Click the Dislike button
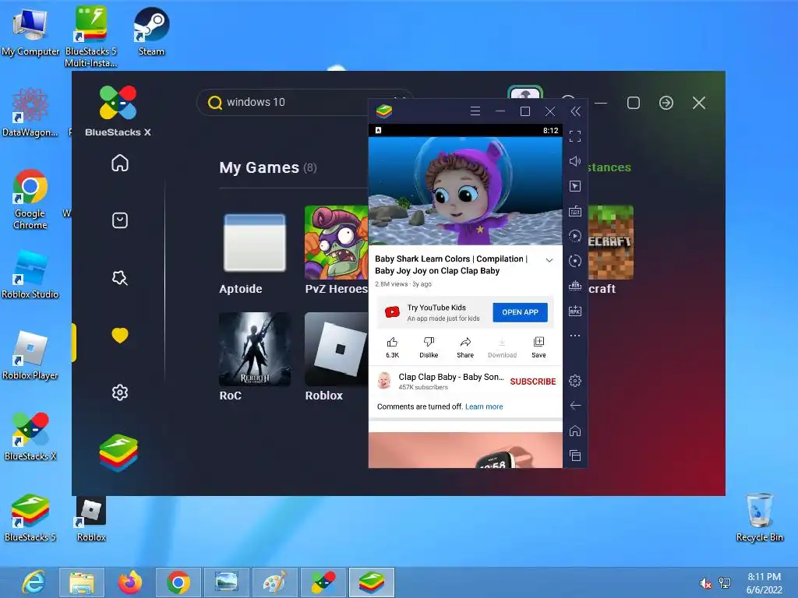The height and width of the screenshot is (598, 798). (429, 347)
